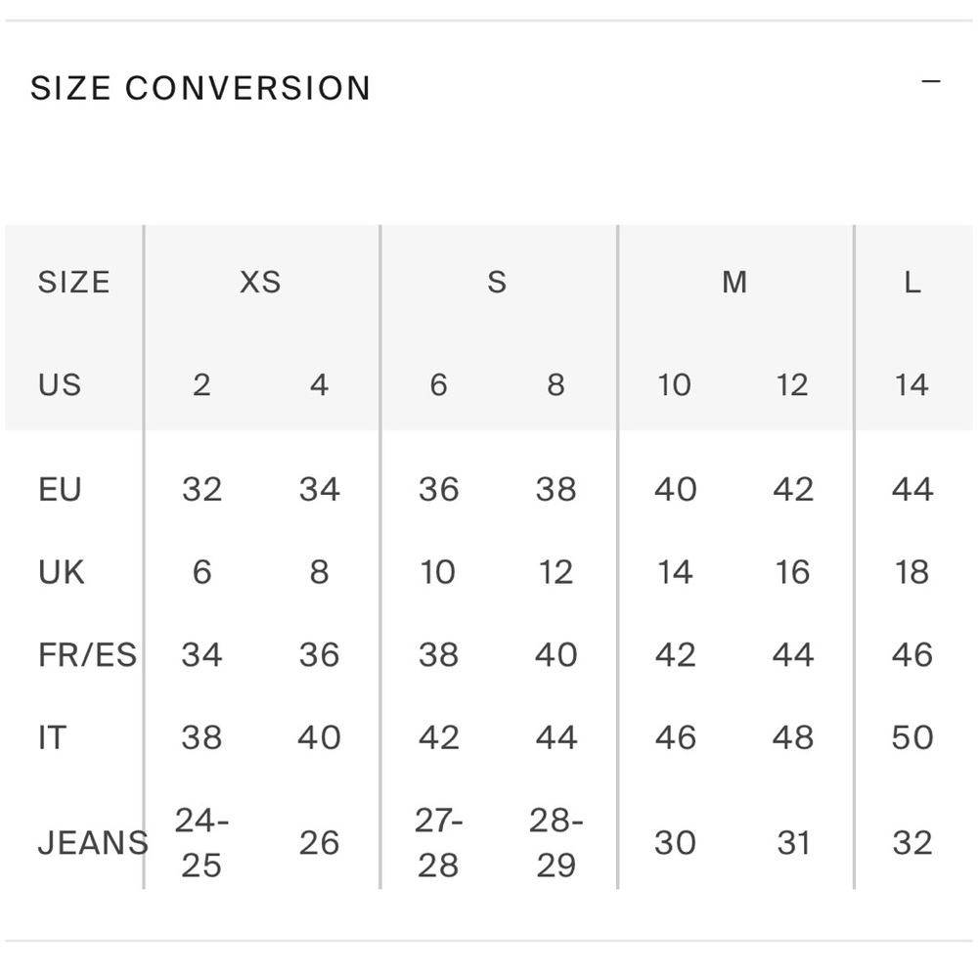Click the IT row label

click(x=53, y=737)
